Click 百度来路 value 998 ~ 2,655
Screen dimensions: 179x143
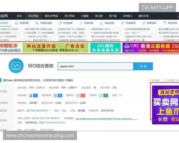point(36,88)
